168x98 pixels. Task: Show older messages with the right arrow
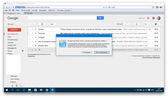click(130, 24)
